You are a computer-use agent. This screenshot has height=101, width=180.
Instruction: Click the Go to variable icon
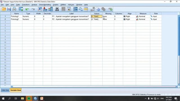(x=45, y=9)
